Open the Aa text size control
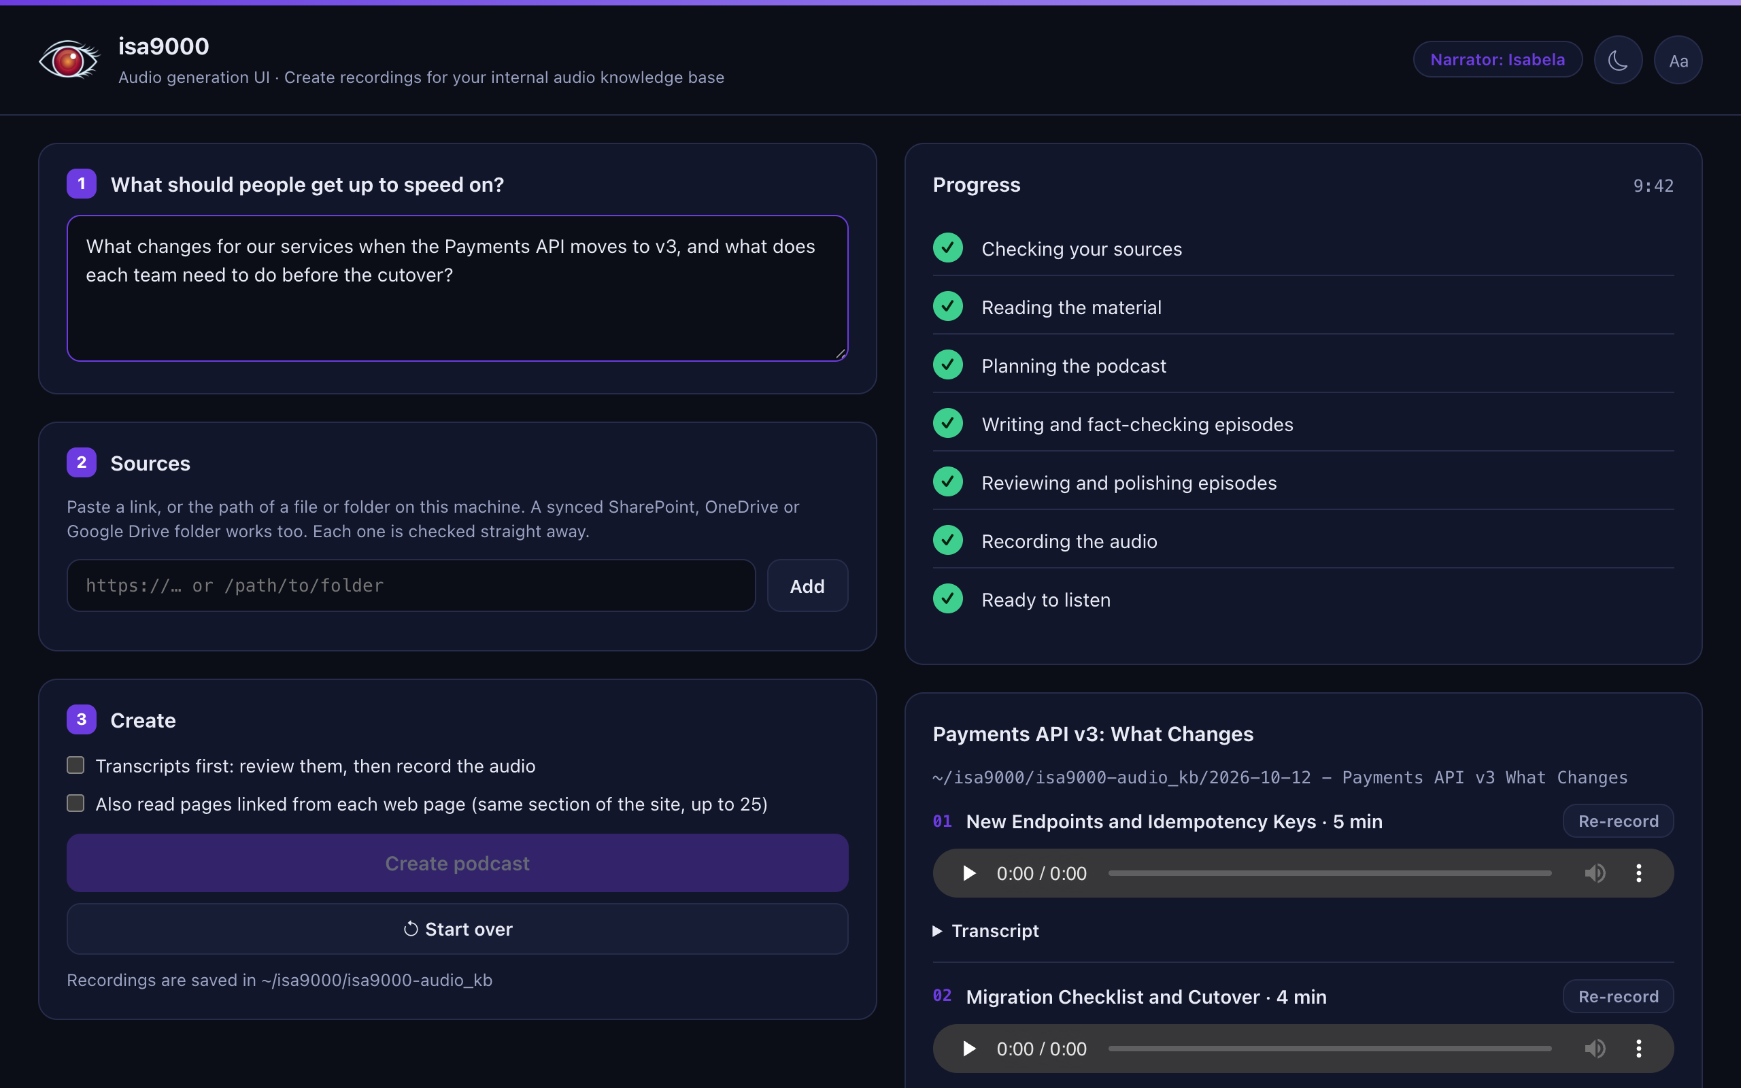Screen dimensions: 1741x1088 point(1678,61)
